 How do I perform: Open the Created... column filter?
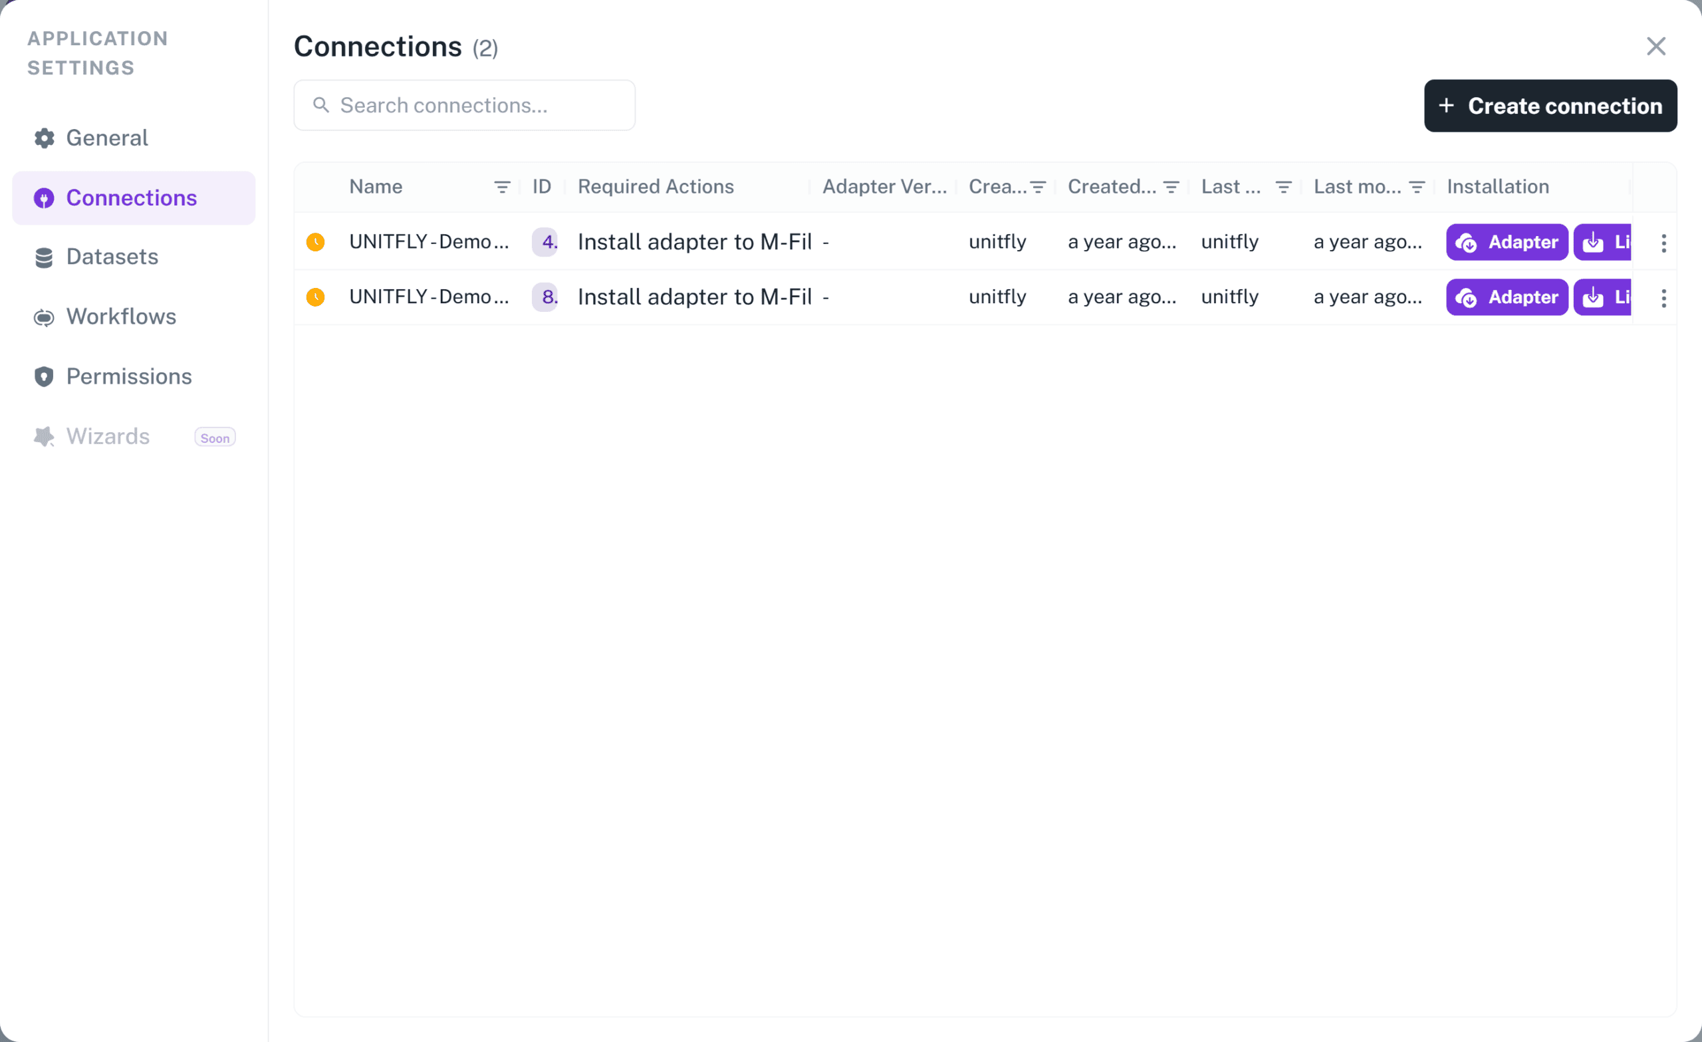1171,187
